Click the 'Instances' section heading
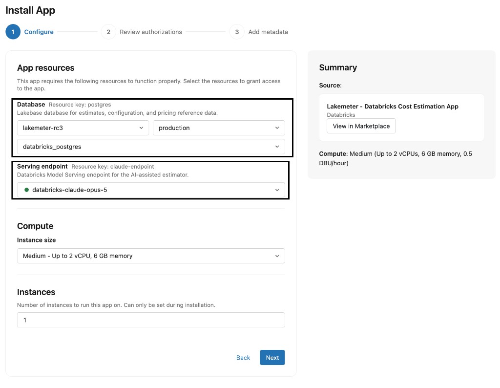 pos(36,292)
